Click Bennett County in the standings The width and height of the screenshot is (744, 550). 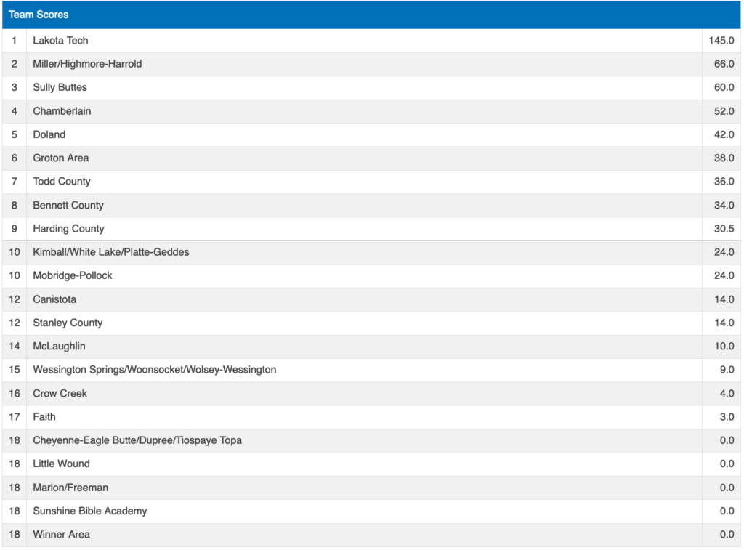pos(68,205)
